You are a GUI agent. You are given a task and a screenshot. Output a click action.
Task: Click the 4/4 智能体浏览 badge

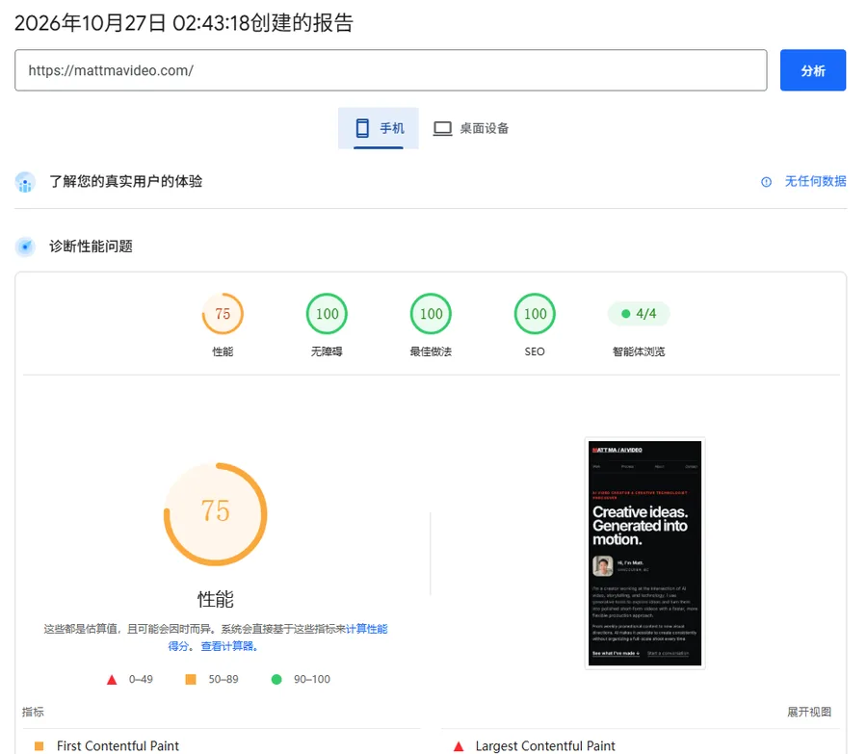tap(639, 313)
